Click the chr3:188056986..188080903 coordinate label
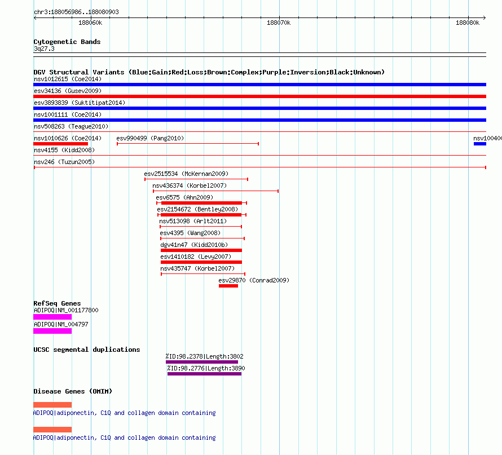Viewport: 502px width, 455px height. (x=76, y=12)
